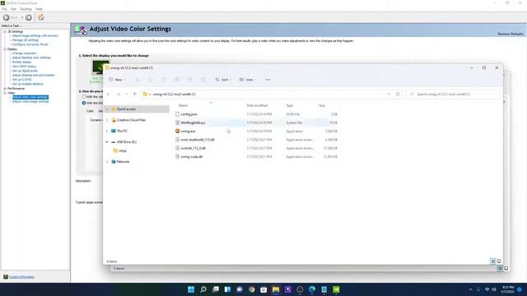Click the Explorer forward navigation arrow

point(119,95)
